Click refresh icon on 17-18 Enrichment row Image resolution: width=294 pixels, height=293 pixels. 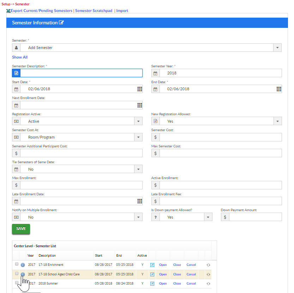208,265
